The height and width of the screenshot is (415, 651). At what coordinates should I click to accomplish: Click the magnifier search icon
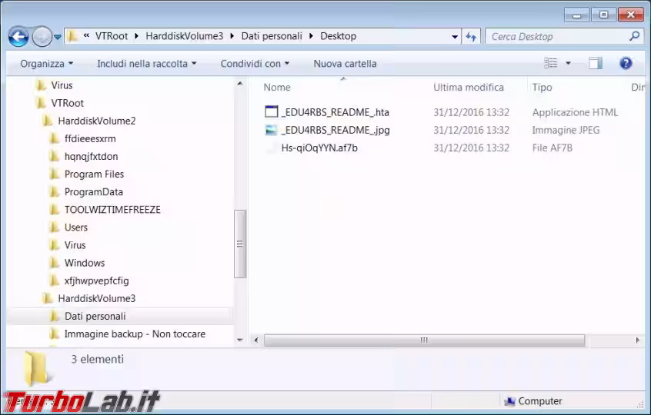click(634, 36)
